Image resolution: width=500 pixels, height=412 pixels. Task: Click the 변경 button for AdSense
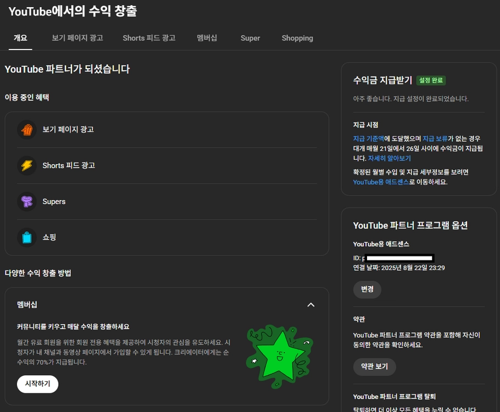click(367, 289)
